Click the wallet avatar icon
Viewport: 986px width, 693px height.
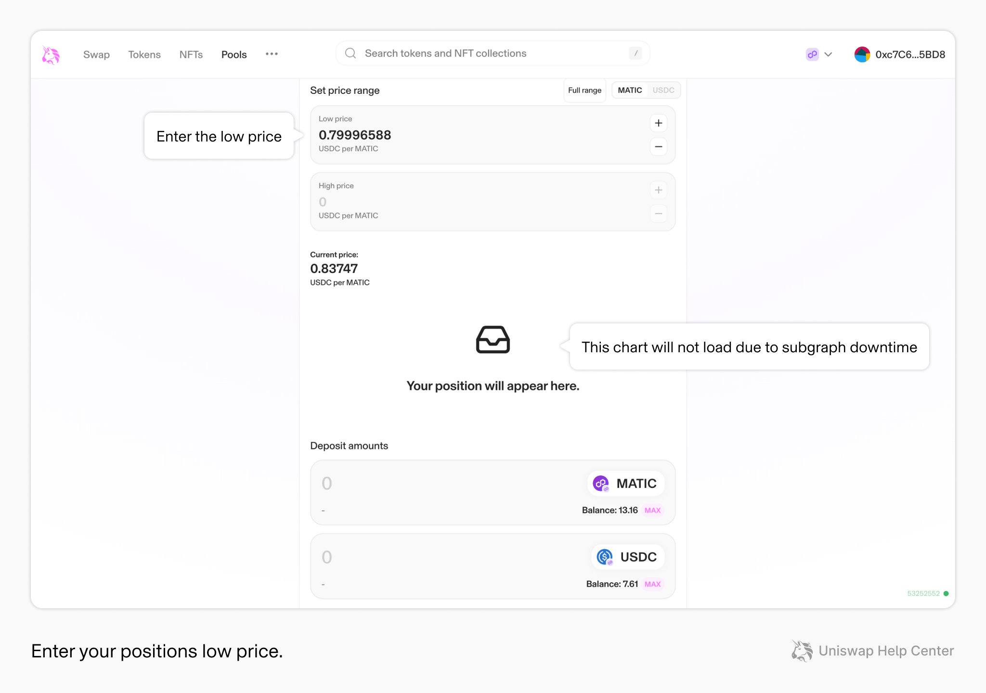point(862,54)
